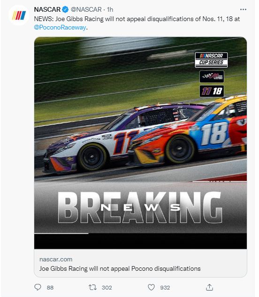
Task: Open the @PoconoRaceway mention link
Action: [x=60, y=28]
